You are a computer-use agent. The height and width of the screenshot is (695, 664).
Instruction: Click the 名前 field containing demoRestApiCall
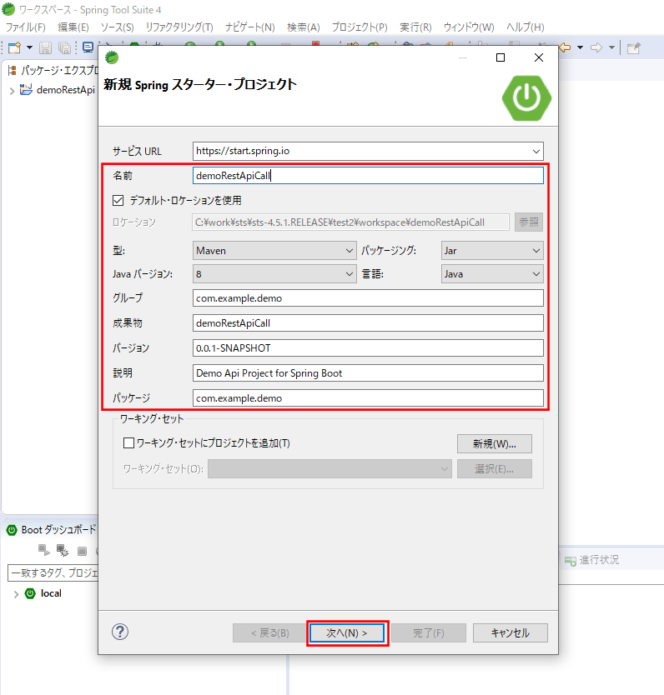pyautogui.click(x=368, y=176)
